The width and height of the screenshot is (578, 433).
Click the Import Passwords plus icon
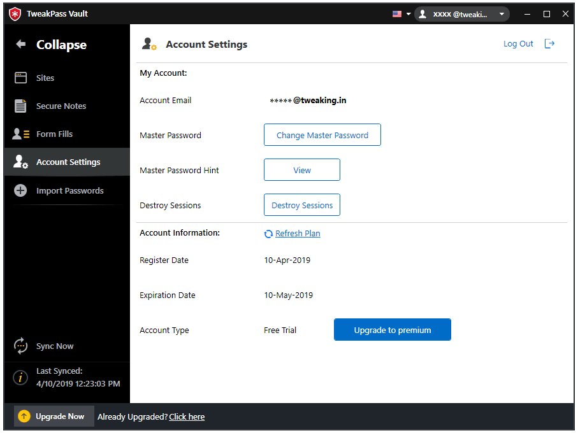(x=20, y=190)
